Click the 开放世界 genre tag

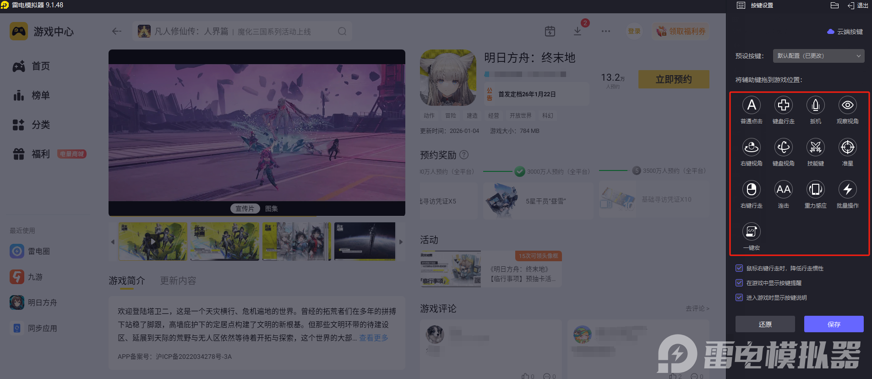[521, 115]
